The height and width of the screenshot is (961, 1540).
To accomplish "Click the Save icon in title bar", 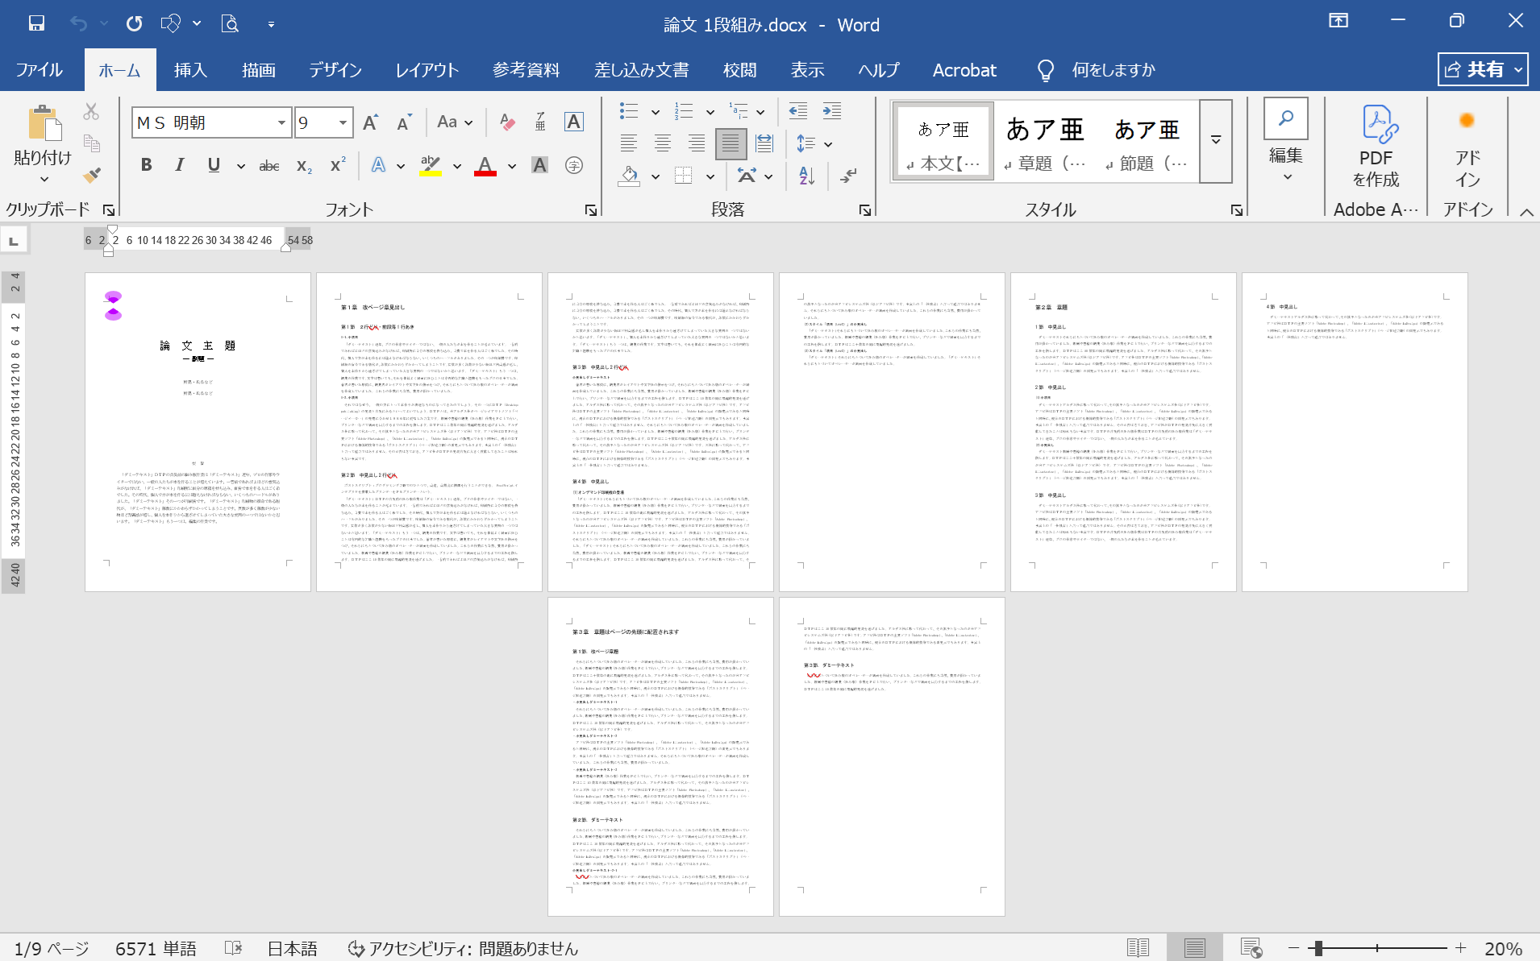I will coord(36,24).
